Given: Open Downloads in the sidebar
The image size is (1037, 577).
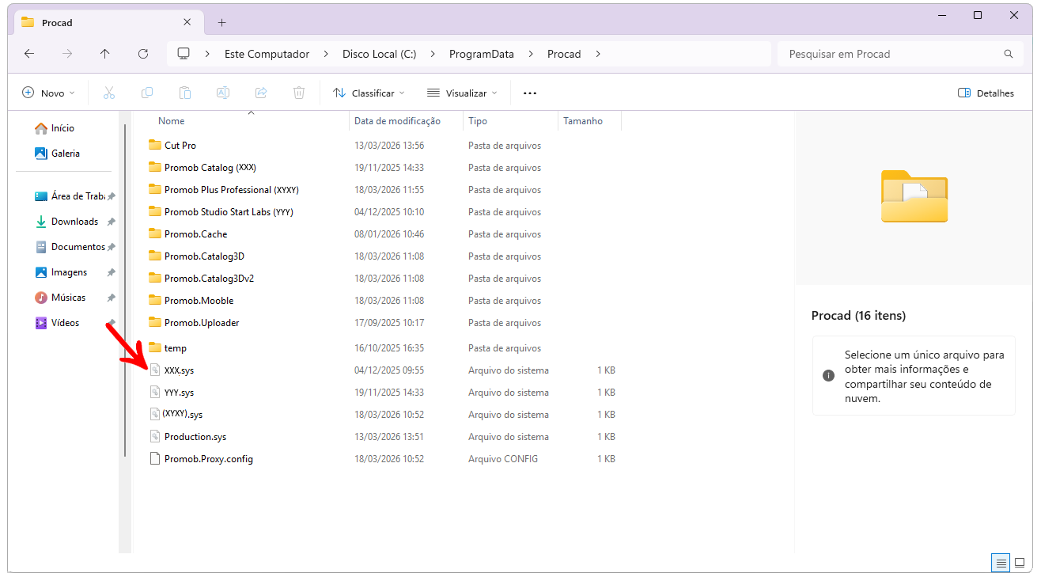Looking at the screenshot, I should pyautogui.click(x=74, y=222).
